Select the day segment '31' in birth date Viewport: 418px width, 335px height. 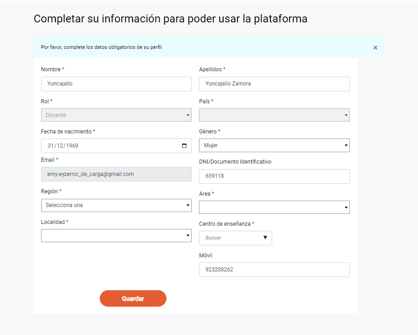coord(51,146)
